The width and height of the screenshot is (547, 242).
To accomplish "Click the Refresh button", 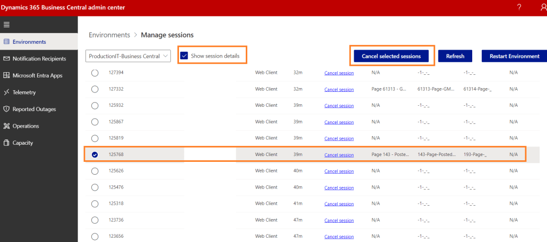I will (455, 56).
